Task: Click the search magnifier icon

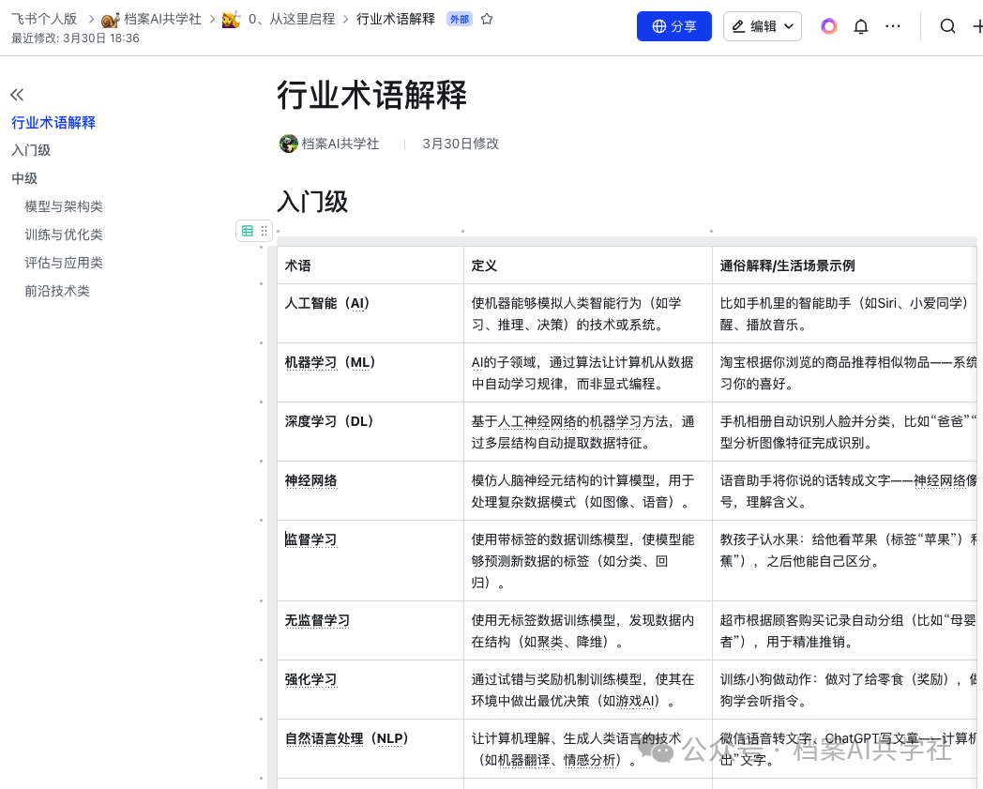Action: click(948, 26)
